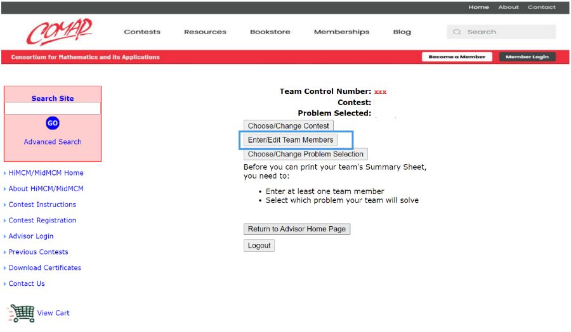Image resolution: width=571 pixels, height=332 pixels.
Task: Click the red xxx team control number
Action: (x=380, y=92)
